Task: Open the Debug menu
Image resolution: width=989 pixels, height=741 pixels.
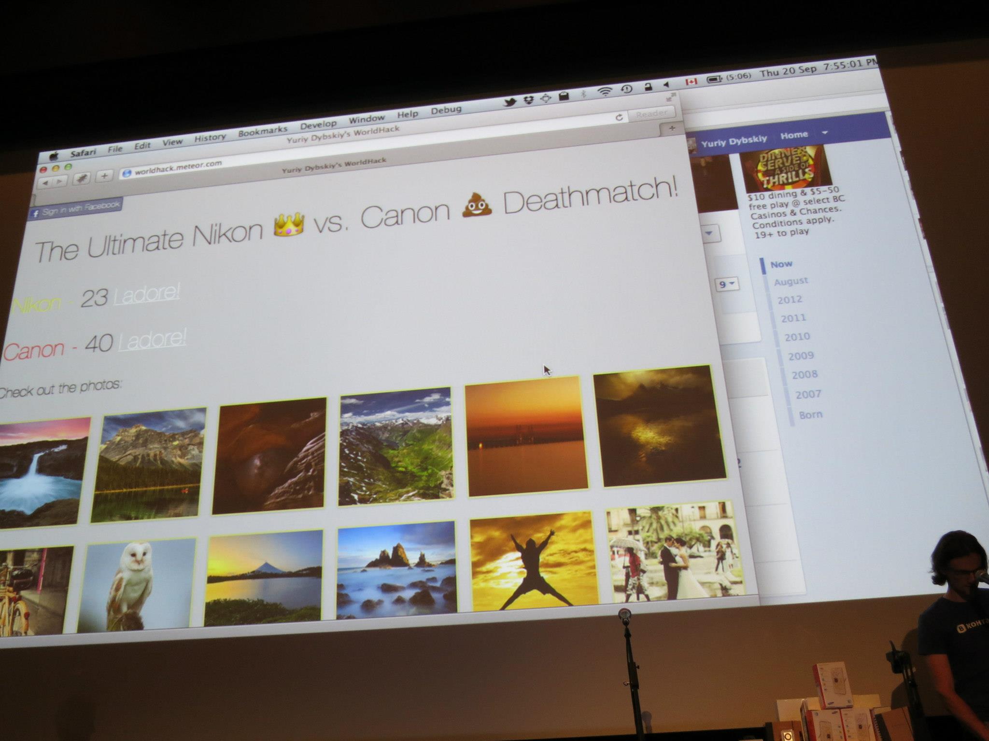Action: (x=446, y=110)
